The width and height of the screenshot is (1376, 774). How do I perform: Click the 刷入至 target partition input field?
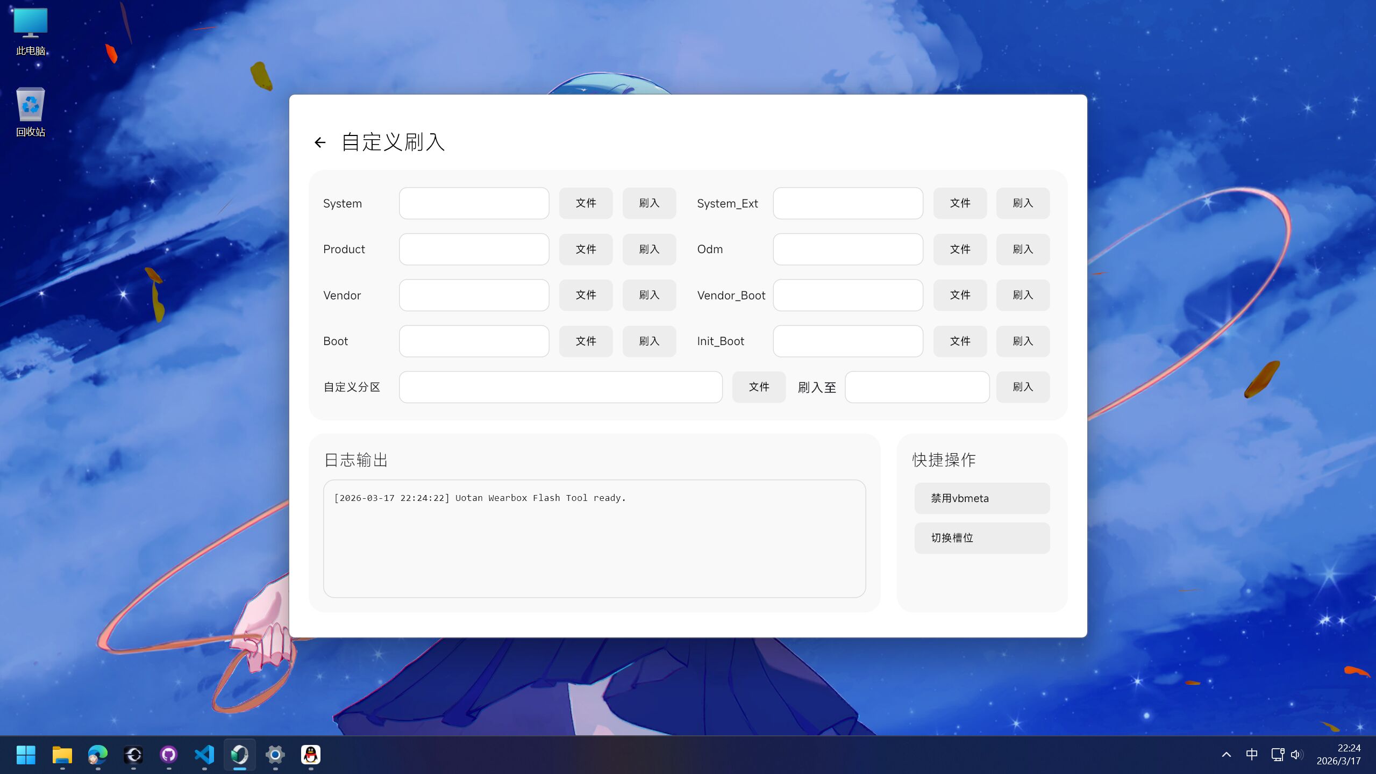tap(917, 387)
